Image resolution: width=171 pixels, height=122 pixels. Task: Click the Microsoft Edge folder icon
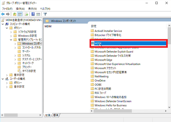92,60
